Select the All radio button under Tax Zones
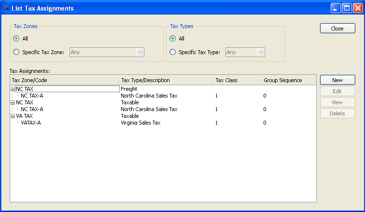The height and width of the screenshot is (212, 365). click(x=16, y=39)
